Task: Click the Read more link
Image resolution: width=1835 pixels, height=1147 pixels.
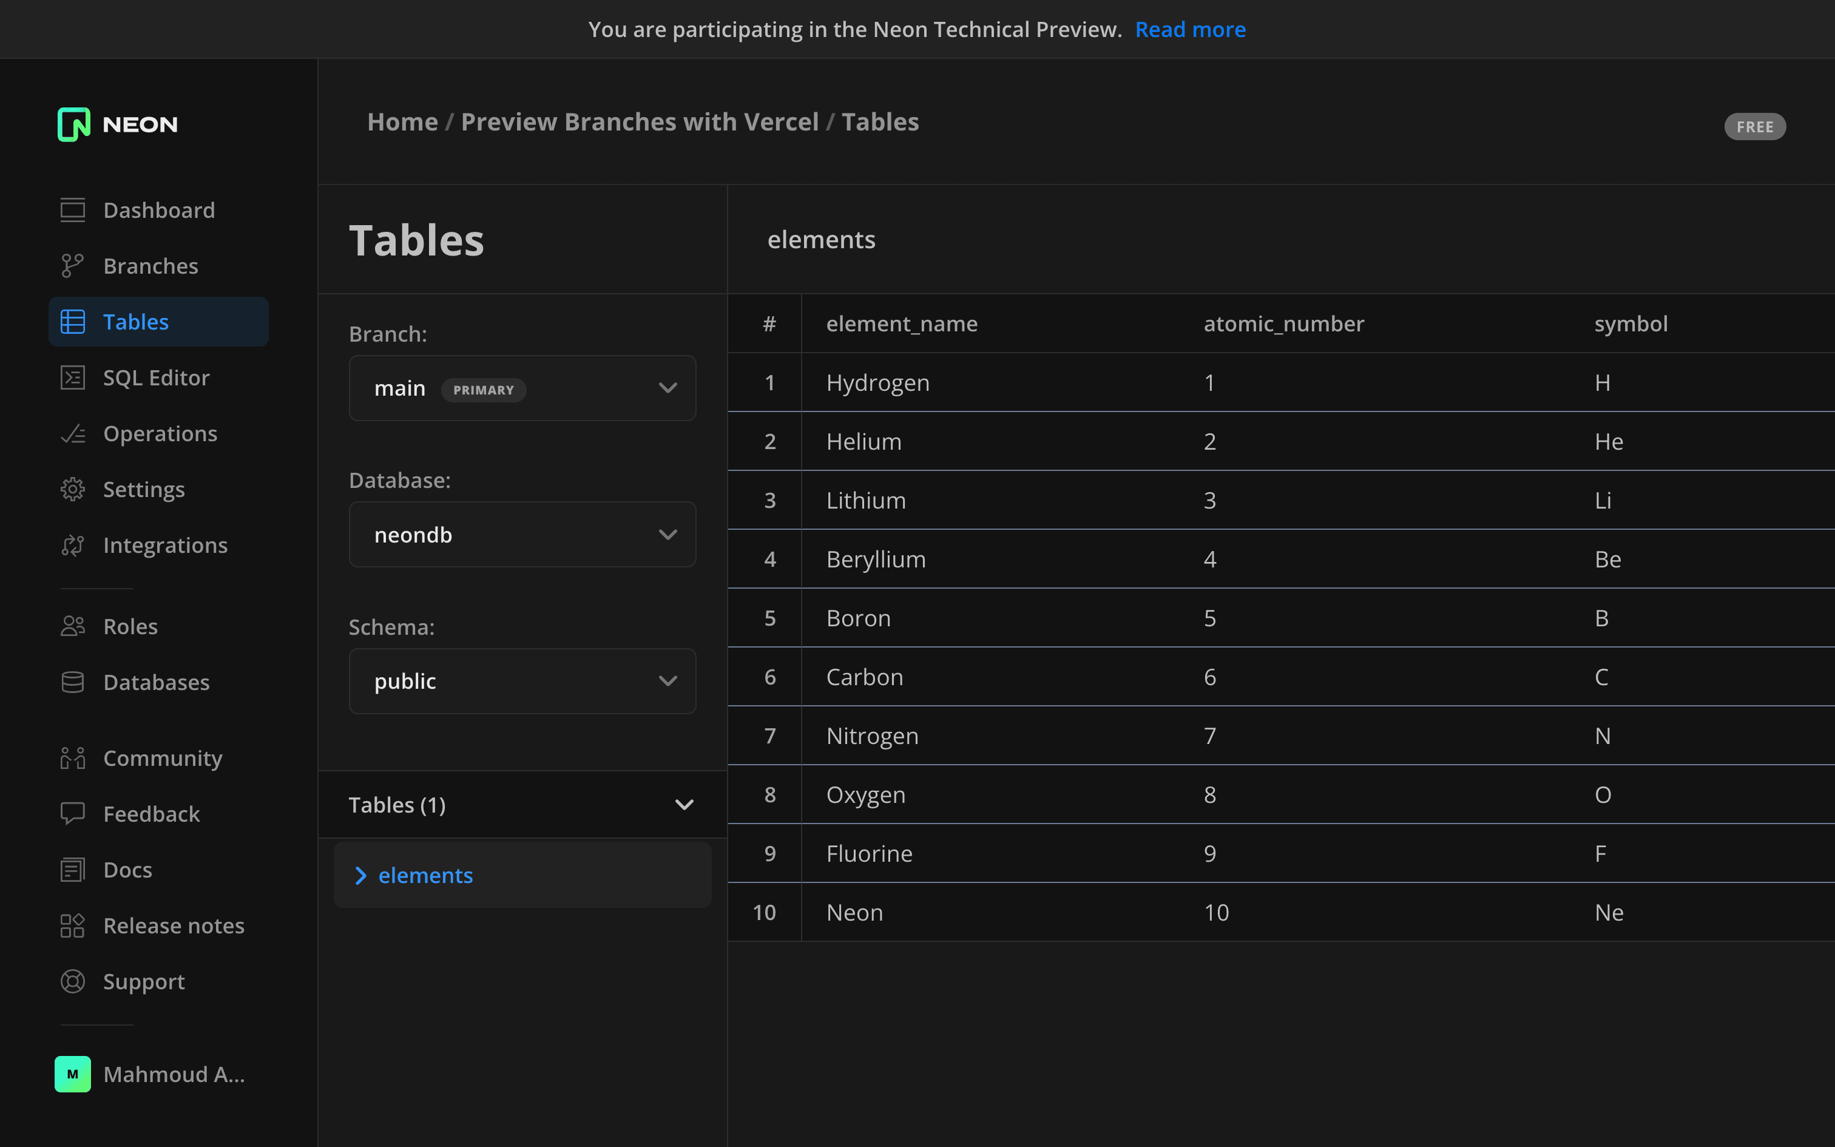Action: [1190, 30]
